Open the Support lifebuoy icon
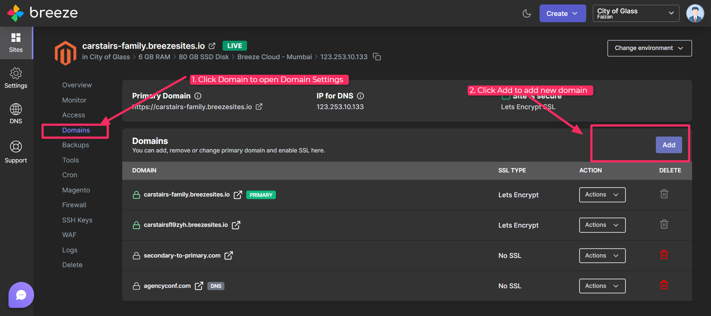711x316 pixels. point(16,147)
